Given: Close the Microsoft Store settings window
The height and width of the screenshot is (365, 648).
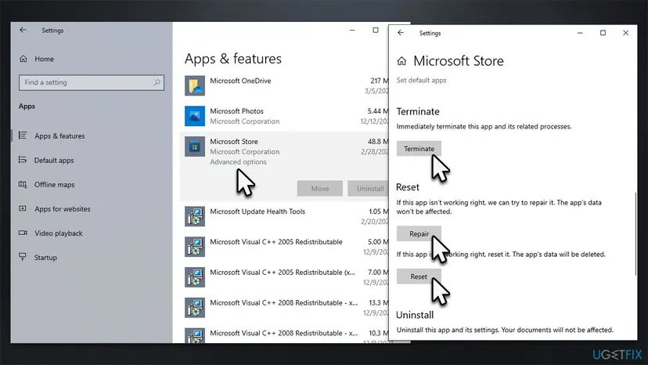Looking at the screenshot, I should tap(625, 33).
